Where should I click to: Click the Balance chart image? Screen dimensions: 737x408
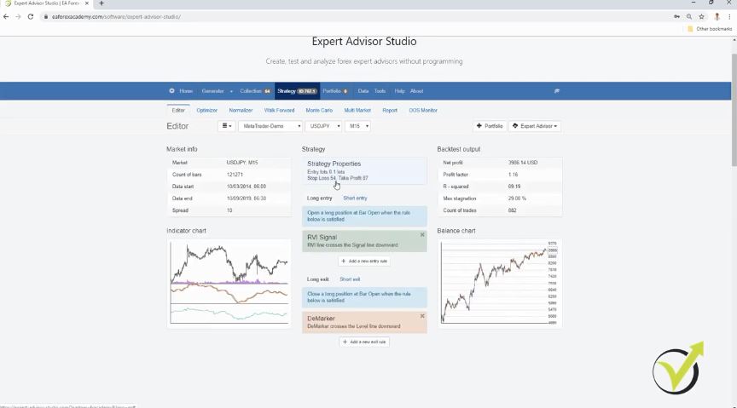point(500,283)
